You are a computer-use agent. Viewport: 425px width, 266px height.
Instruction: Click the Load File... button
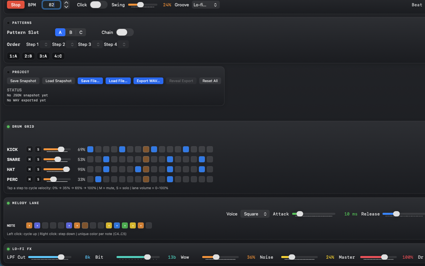[118, 81]
